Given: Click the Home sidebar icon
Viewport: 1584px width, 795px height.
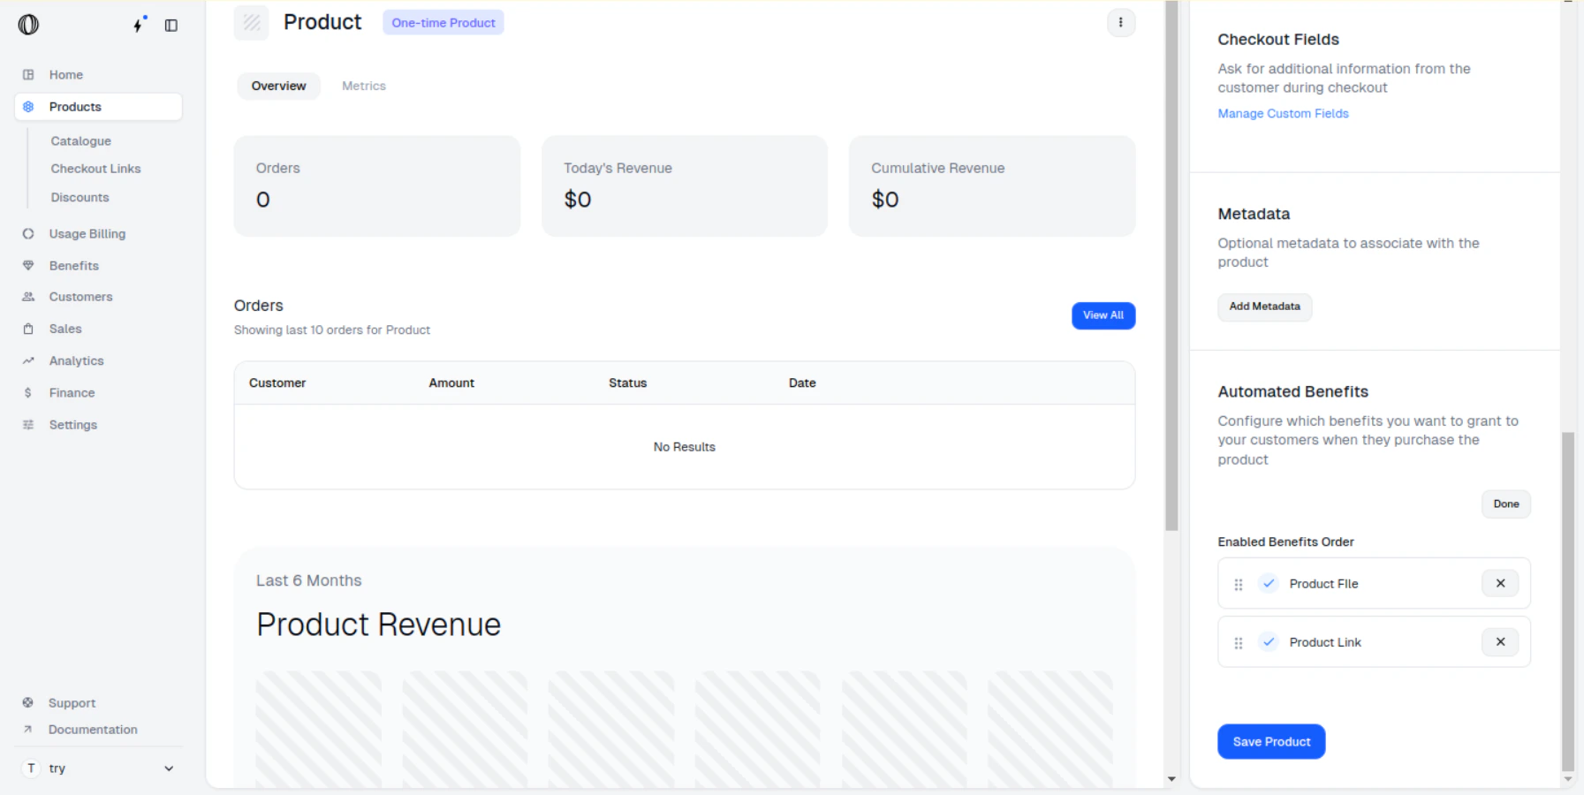Looking at the screenshot, I should click(x=28, y=75).
